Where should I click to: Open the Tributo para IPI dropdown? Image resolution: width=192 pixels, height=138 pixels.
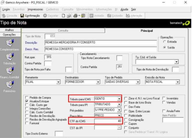119,104
